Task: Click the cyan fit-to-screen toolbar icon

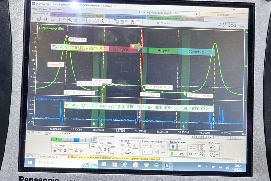Action: pyautogui.click(x=76, y=20)
